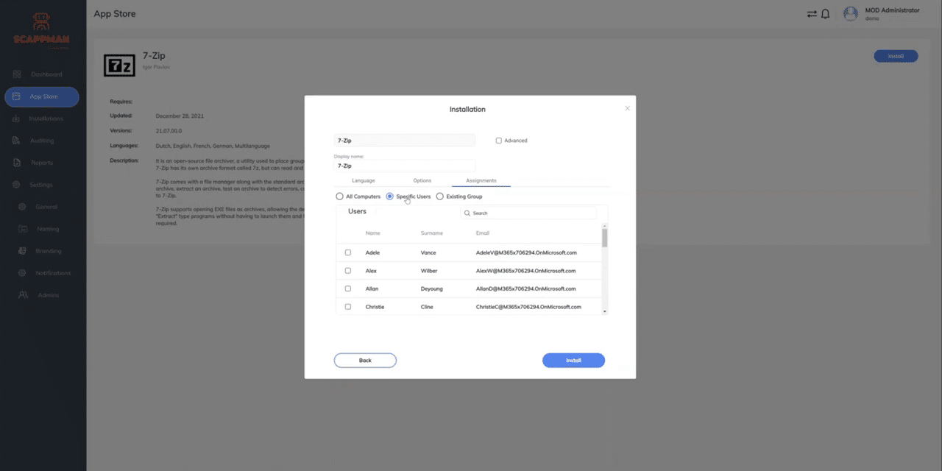The width and height of the screenshot is (942, 471).
Task: Open the Reports sidebar icon
Action: [16, 163]
